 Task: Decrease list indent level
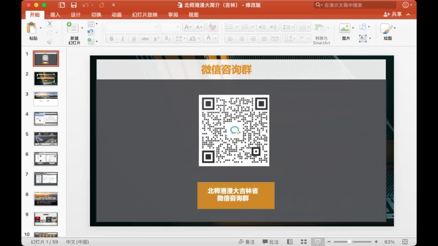click(x=262, y=27)
